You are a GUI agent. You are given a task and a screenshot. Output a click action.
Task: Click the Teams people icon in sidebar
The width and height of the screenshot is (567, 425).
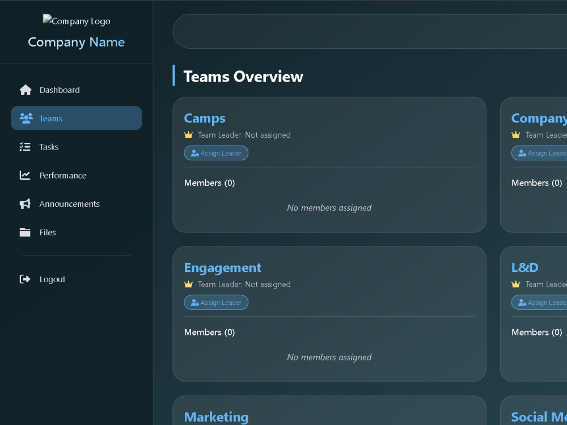pos(26,118)
